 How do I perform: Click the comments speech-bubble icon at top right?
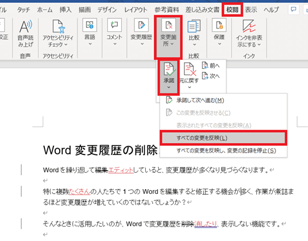tap(293, 9)
